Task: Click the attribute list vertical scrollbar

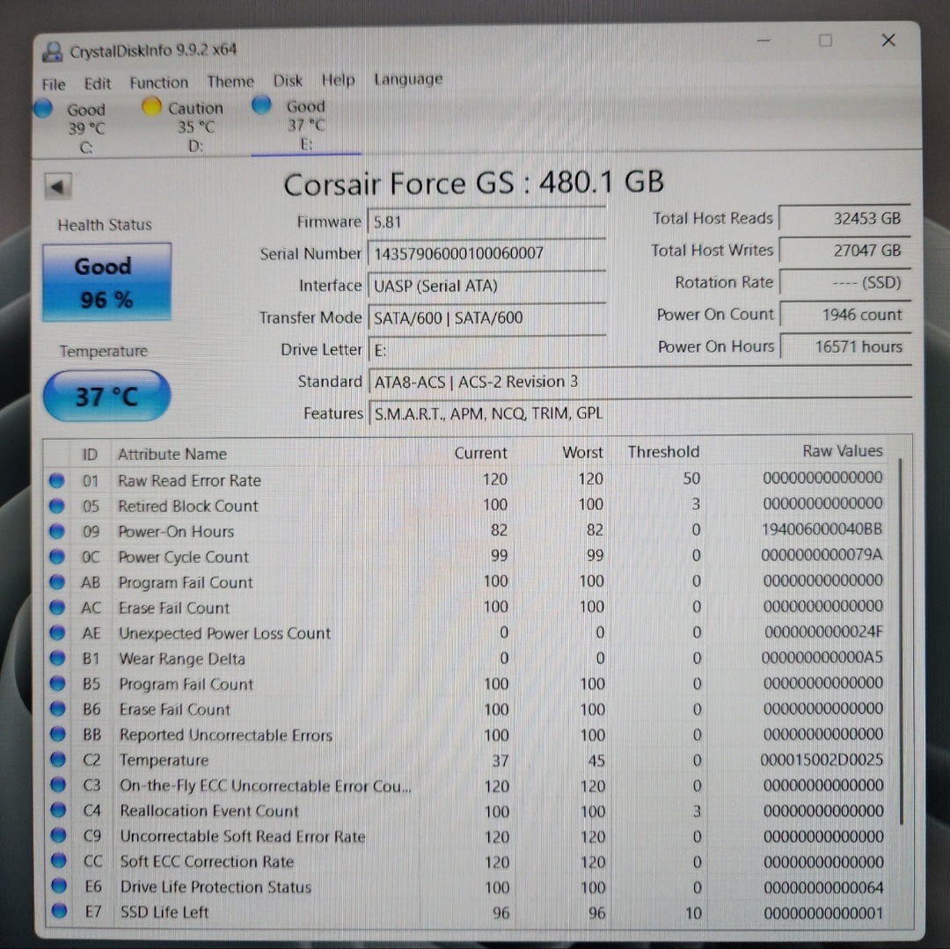Action: [902, 641]
